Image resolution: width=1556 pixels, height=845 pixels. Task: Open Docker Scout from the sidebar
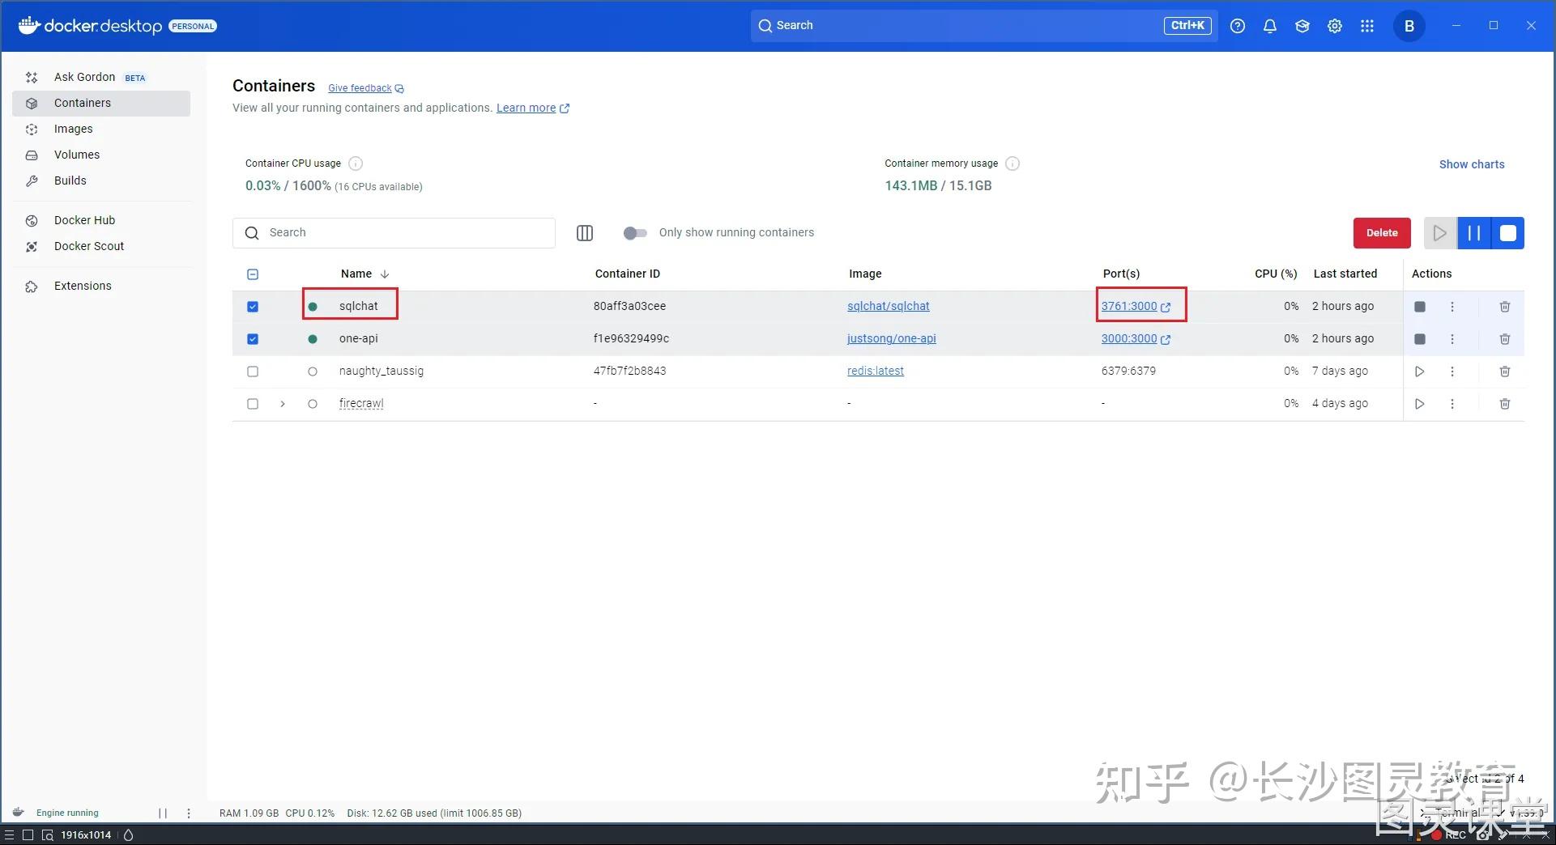[89, 246]
